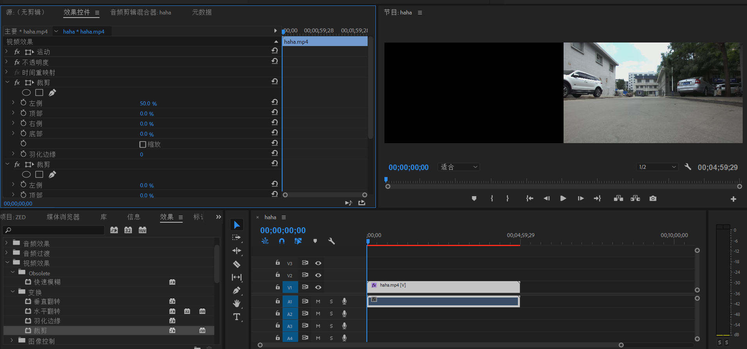Reset the 运动 effect
The image size is (747, 349).
[275, 51]
